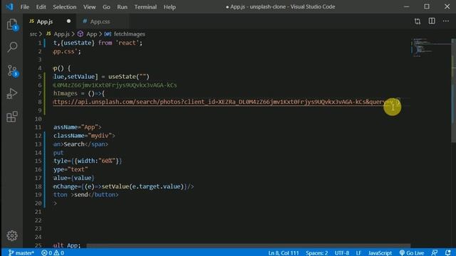The width and height of the screenshot is (456, 256).
Task: Click line number 12 in gutter
Action: pos(38,136)
